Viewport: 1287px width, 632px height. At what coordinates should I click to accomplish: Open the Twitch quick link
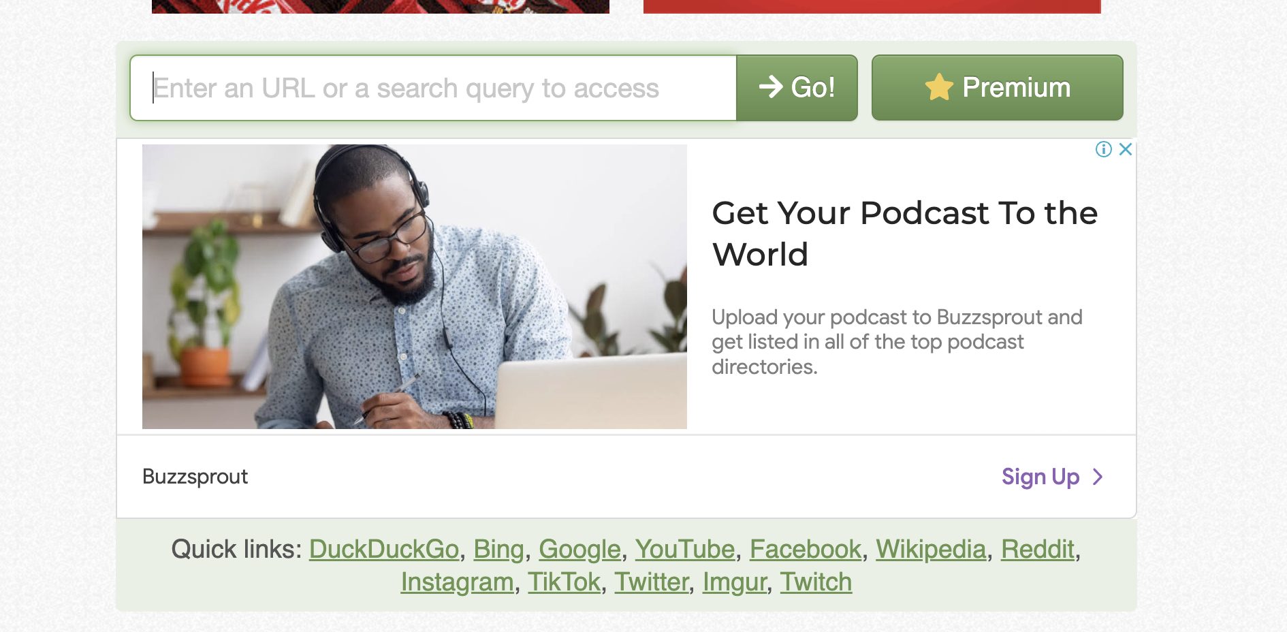click(x=816, y=582)
